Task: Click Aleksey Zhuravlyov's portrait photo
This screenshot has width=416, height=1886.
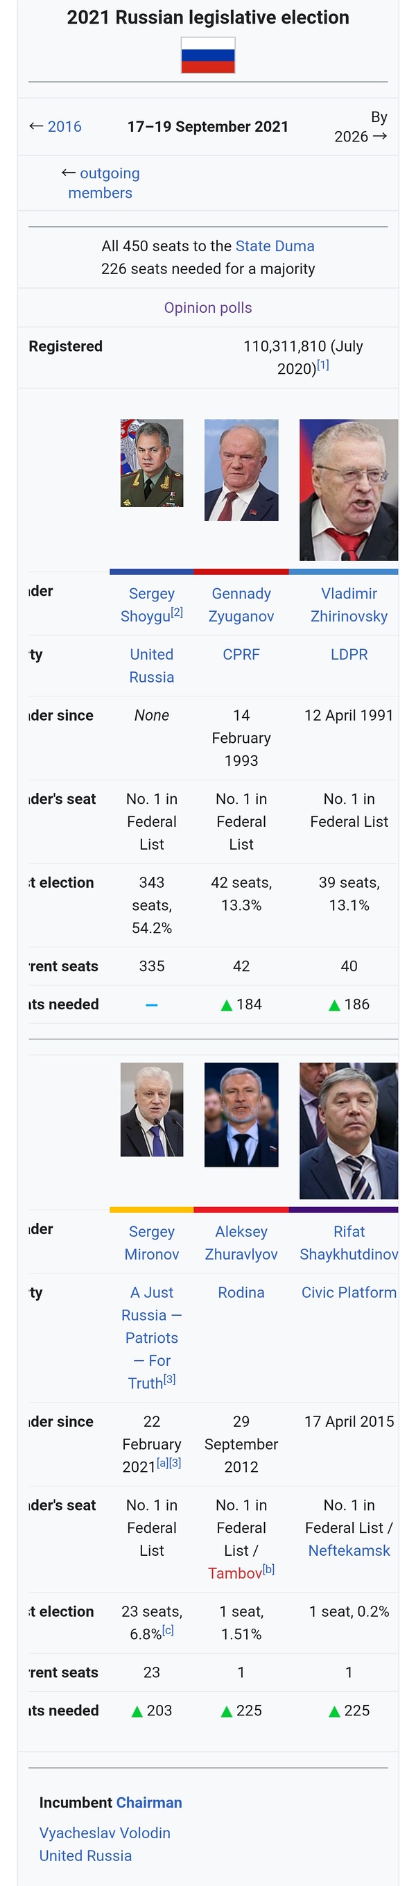Action: (x=241, y=1114)
